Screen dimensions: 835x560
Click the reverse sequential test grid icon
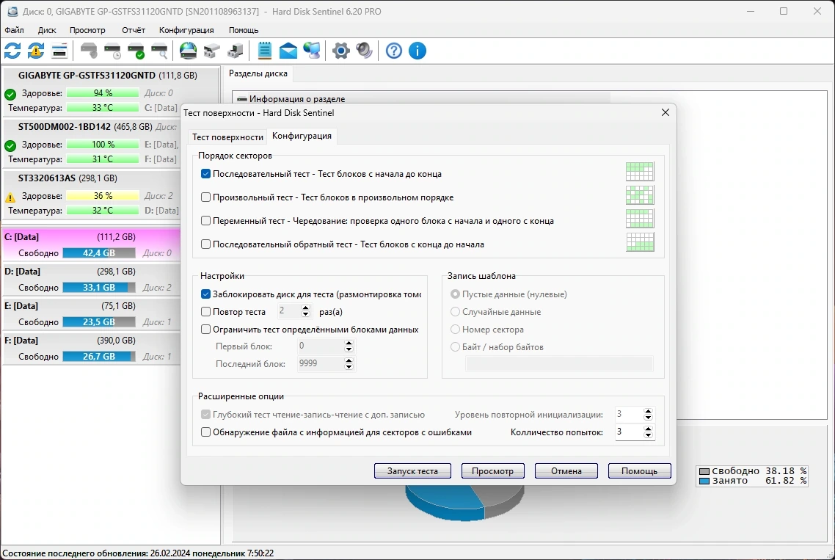(x=640, y=242)
